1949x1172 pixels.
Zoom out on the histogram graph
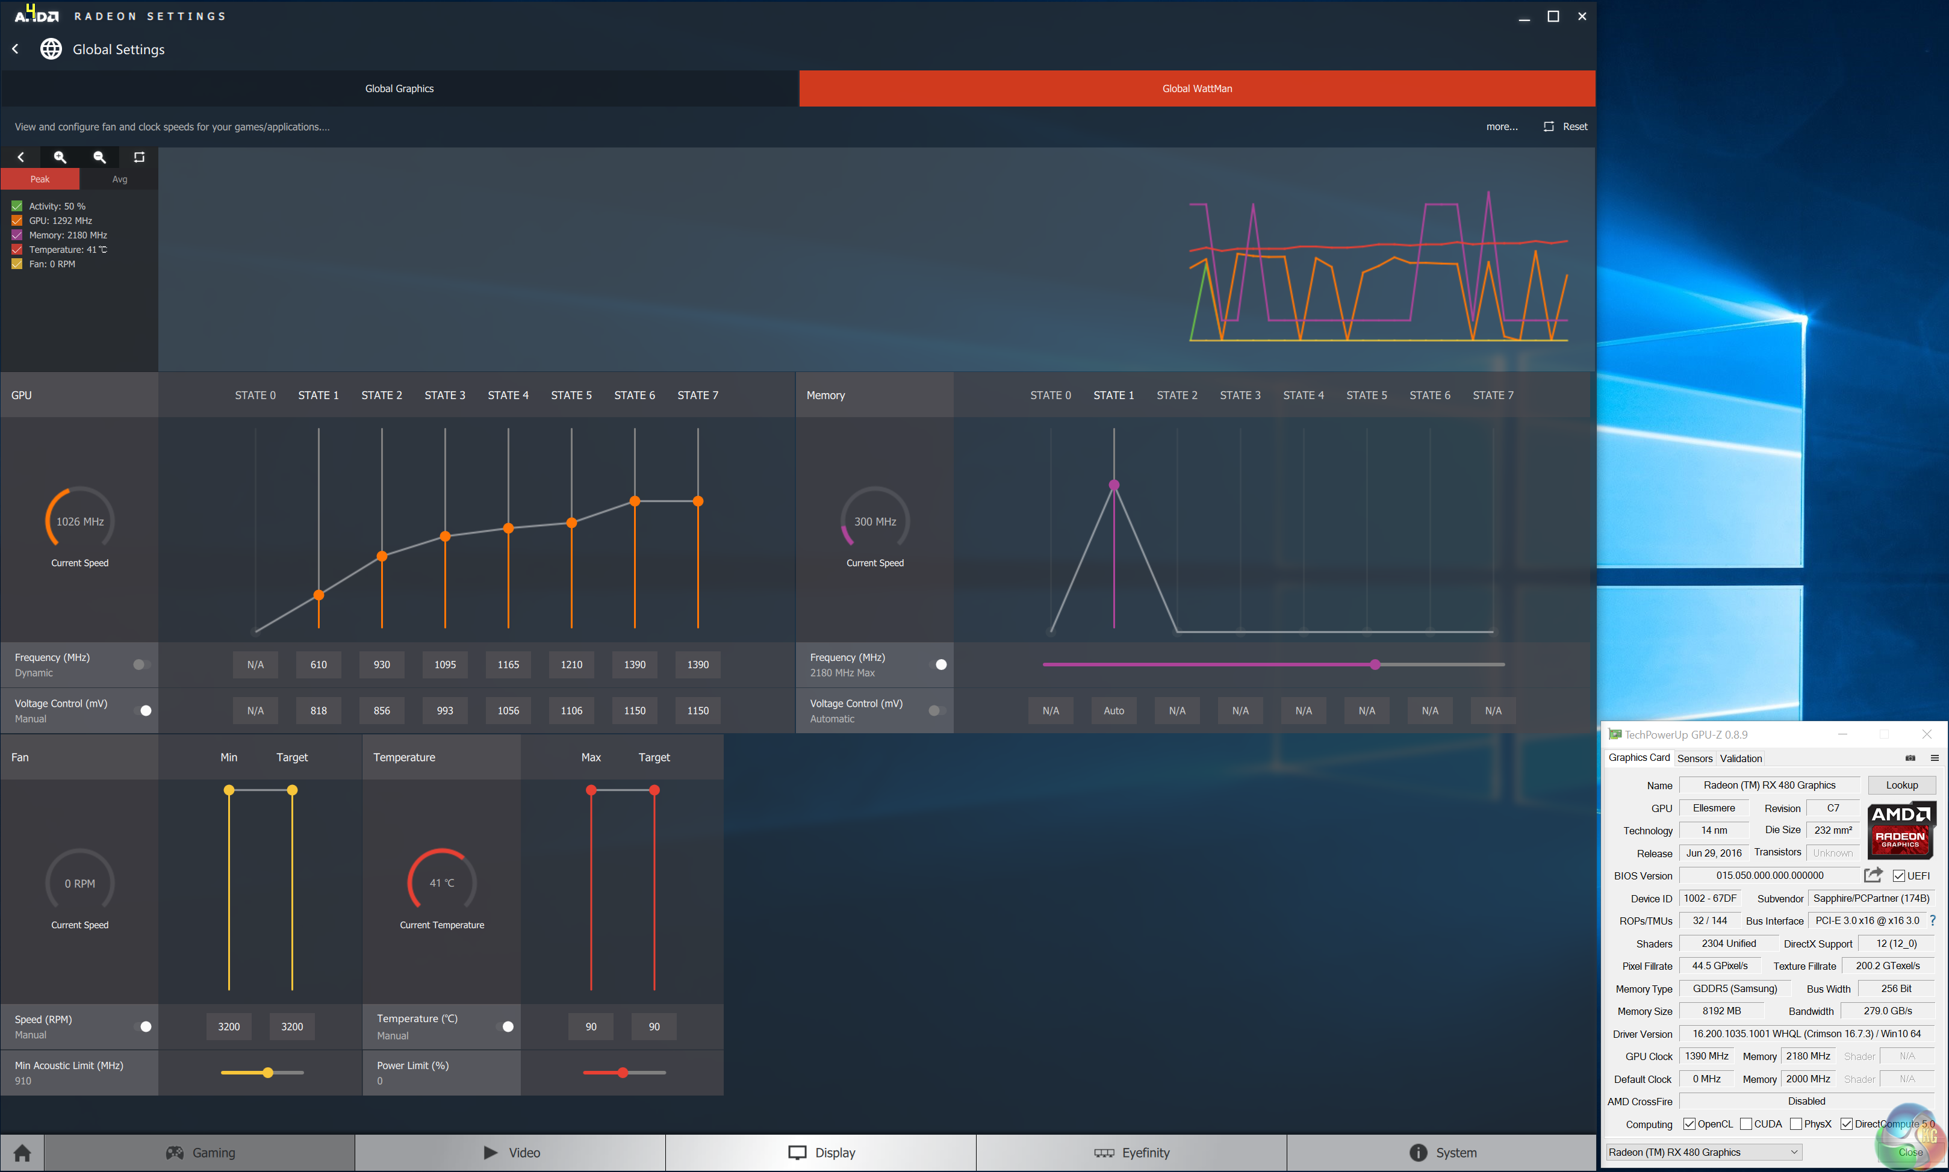point(99,157)
